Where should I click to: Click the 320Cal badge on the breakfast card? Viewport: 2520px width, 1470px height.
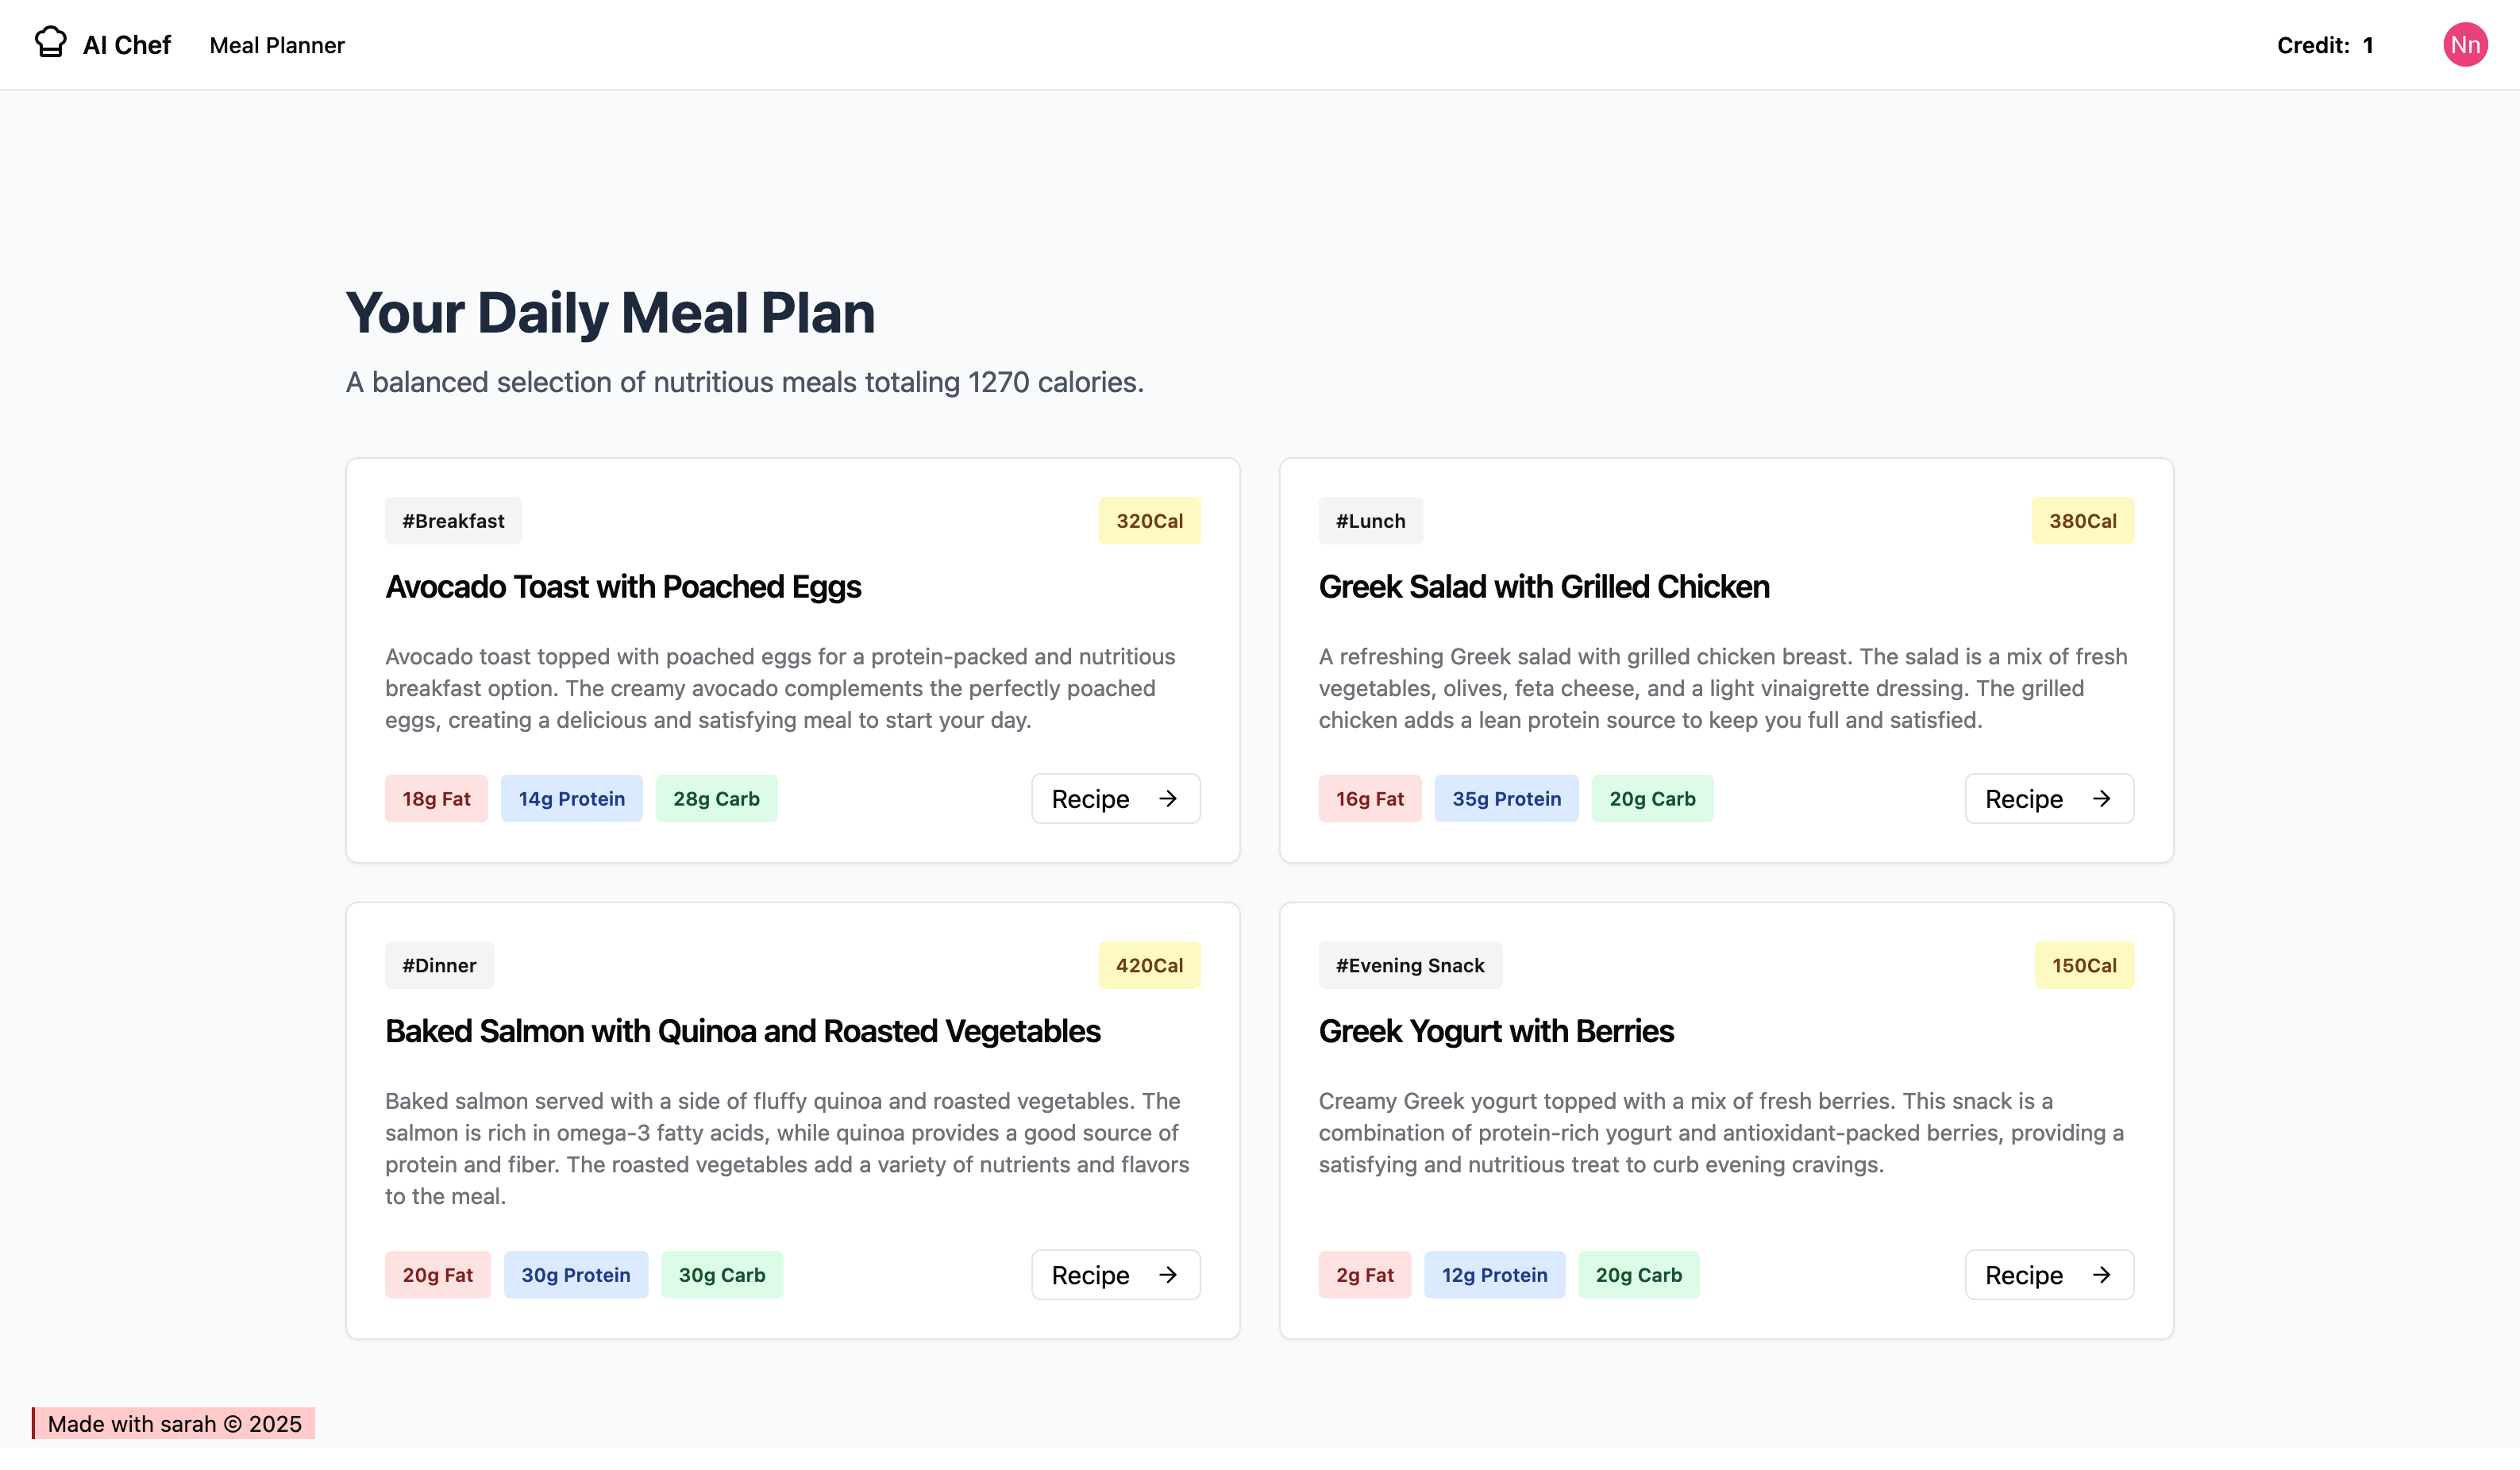1148,520
